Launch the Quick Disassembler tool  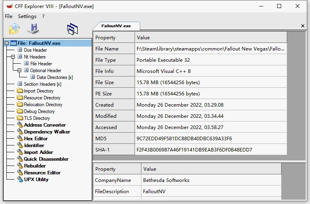pos(46,159)
